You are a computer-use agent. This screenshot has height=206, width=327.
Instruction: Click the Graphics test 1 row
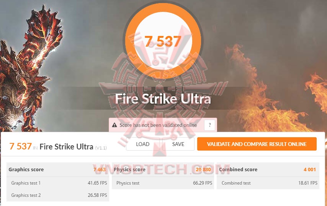point(58,183)
